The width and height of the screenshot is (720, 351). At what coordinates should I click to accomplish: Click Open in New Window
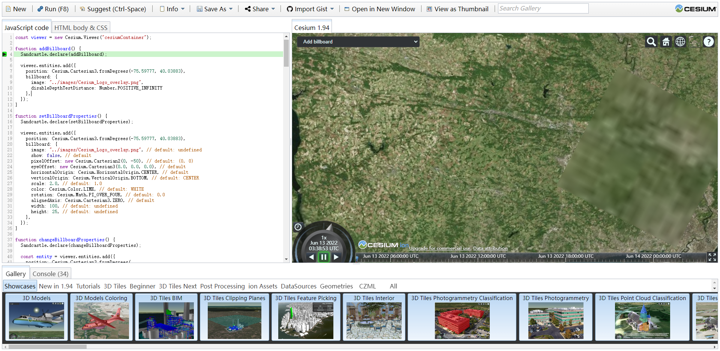pos(379,9)
